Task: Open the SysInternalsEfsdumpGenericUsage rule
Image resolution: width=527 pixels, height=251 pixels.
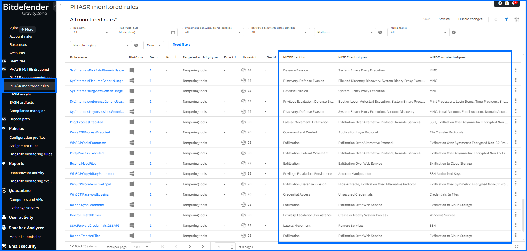Action: coord(97,81)
